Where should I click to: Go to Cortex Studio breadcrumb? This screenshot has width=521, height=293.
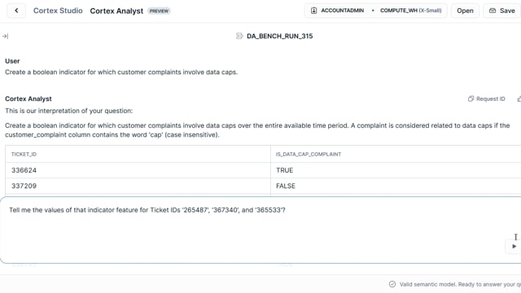pyautogui.click(x=58, y=11)
